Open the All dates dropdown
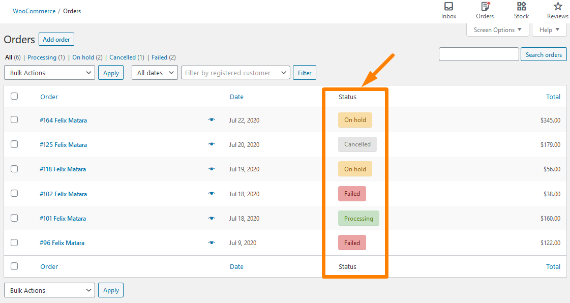The image size is (570, 303). pyautogui.click(x=155, y=73)
